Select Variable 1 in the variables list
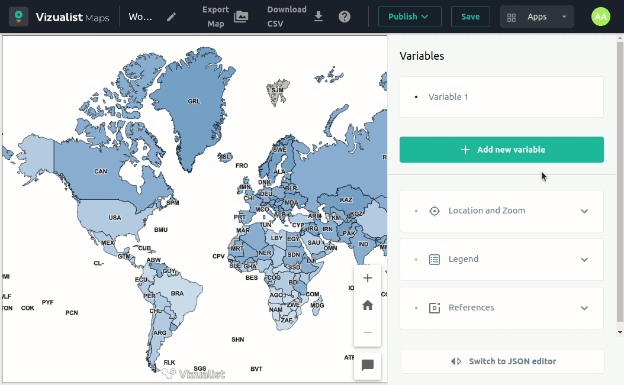 click(x=448, y=97)
